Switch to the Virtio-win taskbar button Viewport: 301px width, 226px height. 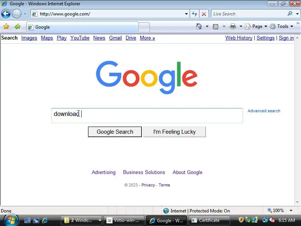tap(124, 220)
